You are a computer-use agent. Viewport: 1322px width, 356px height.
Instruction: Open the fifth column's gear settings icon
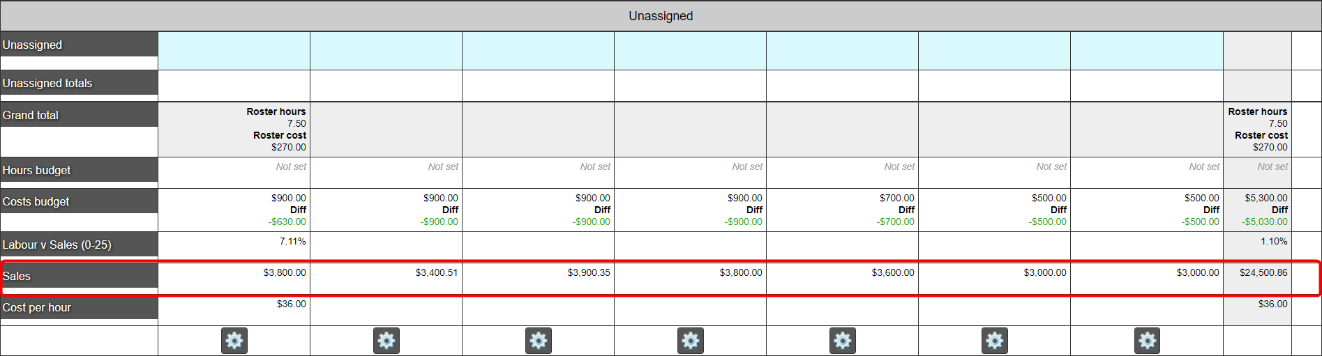[843, 341]
